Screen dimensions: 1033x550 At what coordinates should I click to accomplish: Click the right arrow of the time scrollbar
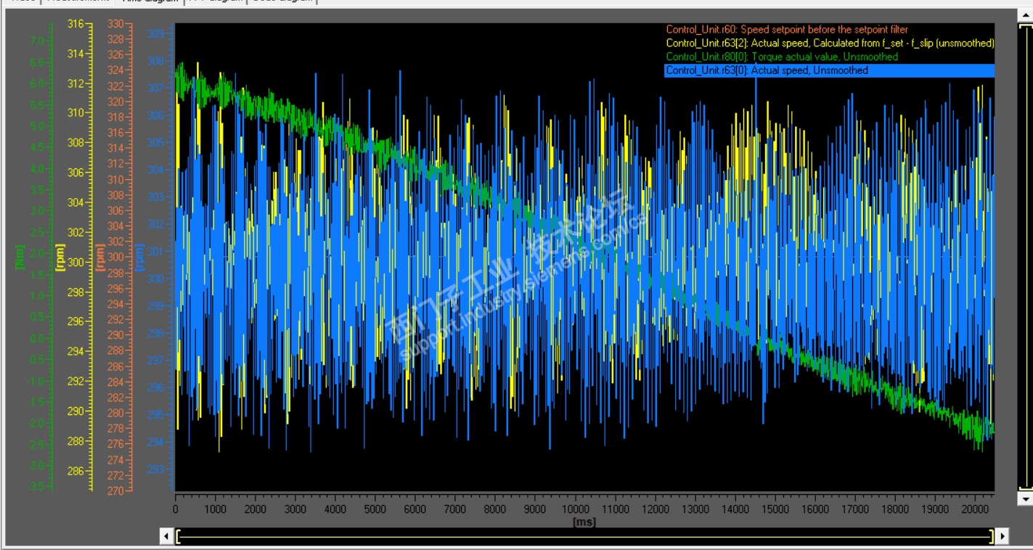coord(1002,536)
